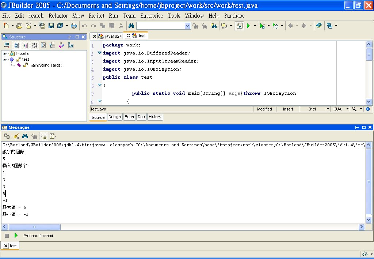The height and width of the screenshot is (259, 374).
Task: Open the Tools menu
Action: click(173, 15)
